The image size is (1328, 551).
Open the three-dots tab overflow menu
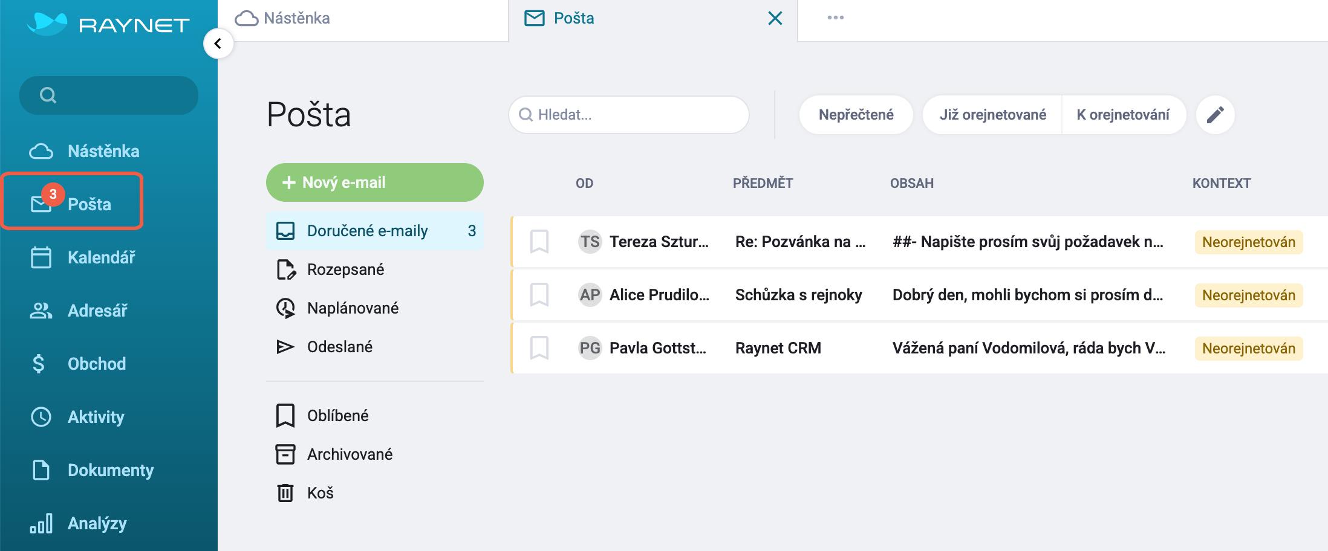[x=836, y=18]
